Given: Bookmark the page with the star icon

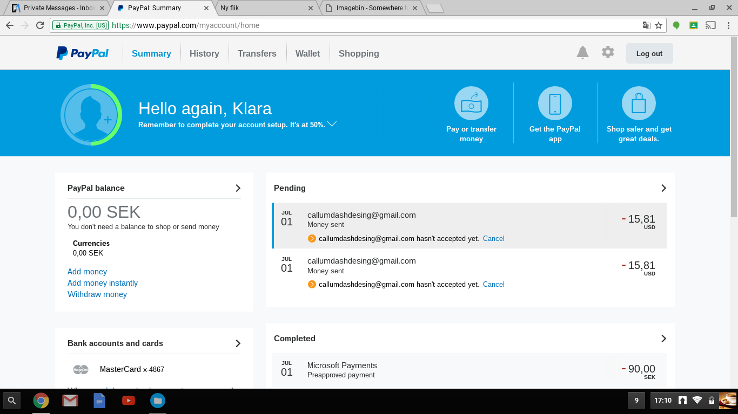Looking at the screenshot, I should [659, 25].
